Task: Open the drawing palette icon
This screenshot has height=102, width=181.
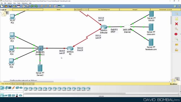Action: (x=55, y=6)
